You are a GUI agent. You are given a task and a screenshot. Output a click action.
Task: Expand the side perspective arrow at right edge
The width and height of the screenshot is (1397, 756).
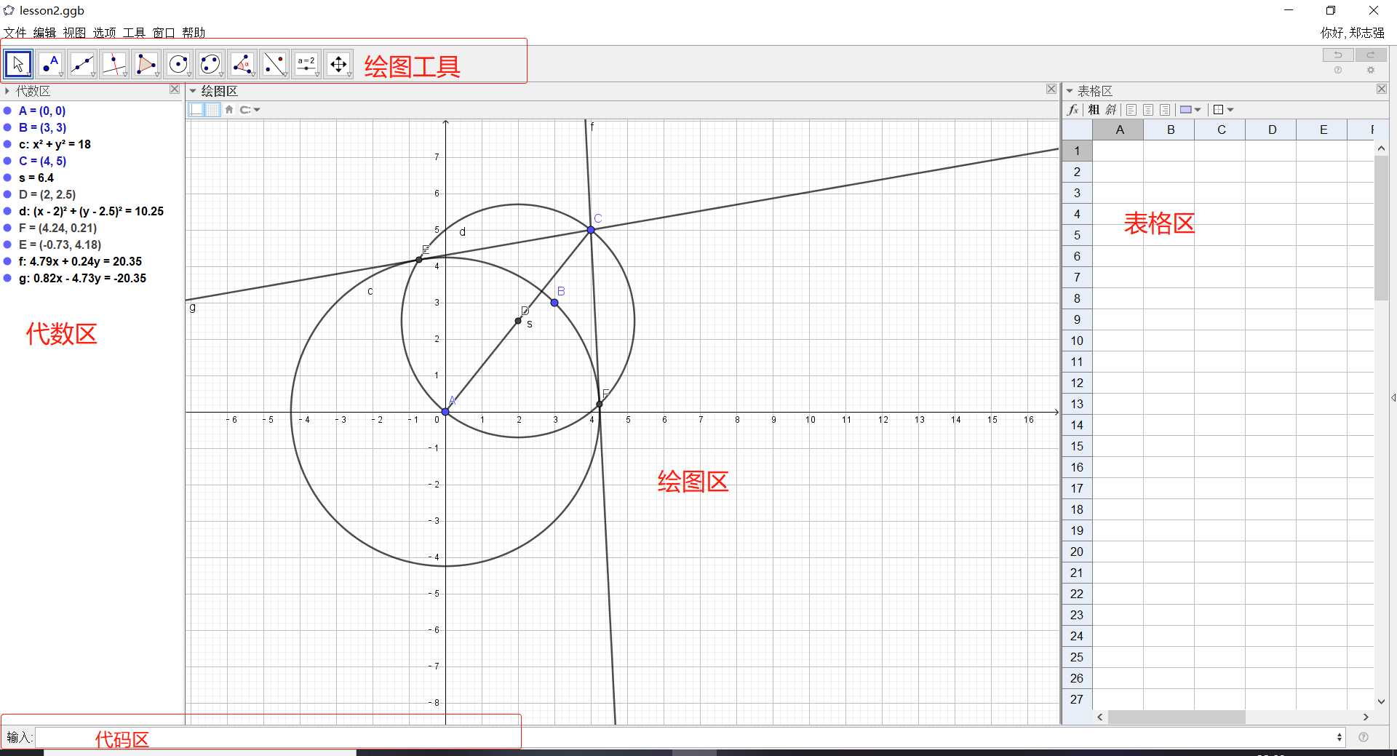(x=1393, y=397)
